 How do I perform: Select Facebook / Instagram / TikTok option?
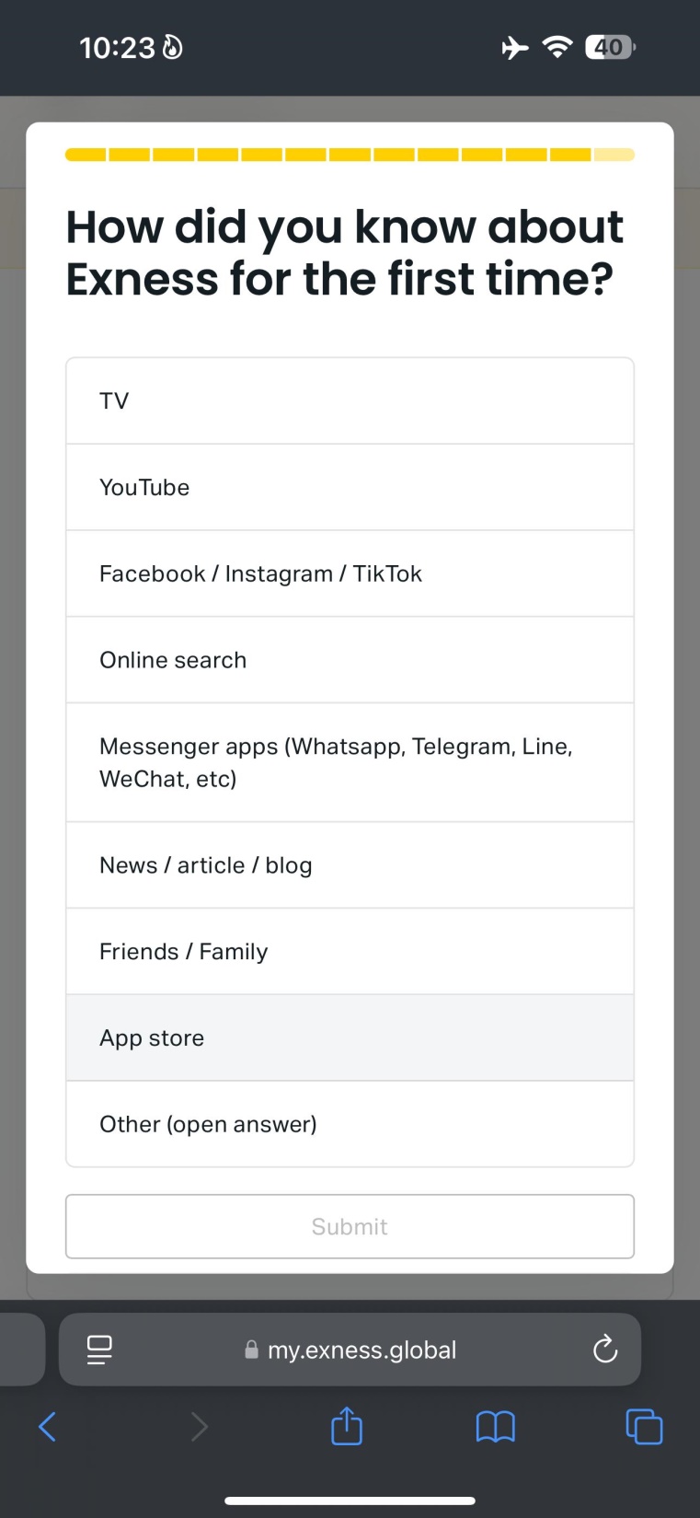(x=350, y=574)
